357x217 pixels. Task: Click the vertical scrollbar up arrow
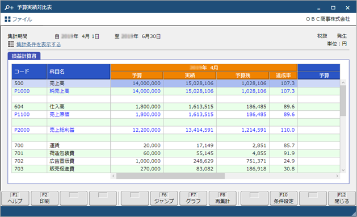pyautogui.click(x=343, y=82)
